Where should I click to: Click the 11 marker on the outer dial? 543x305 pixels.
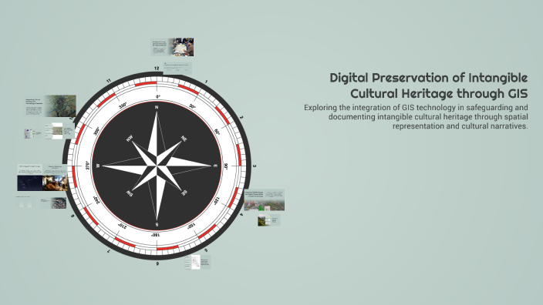click(109, 81)
